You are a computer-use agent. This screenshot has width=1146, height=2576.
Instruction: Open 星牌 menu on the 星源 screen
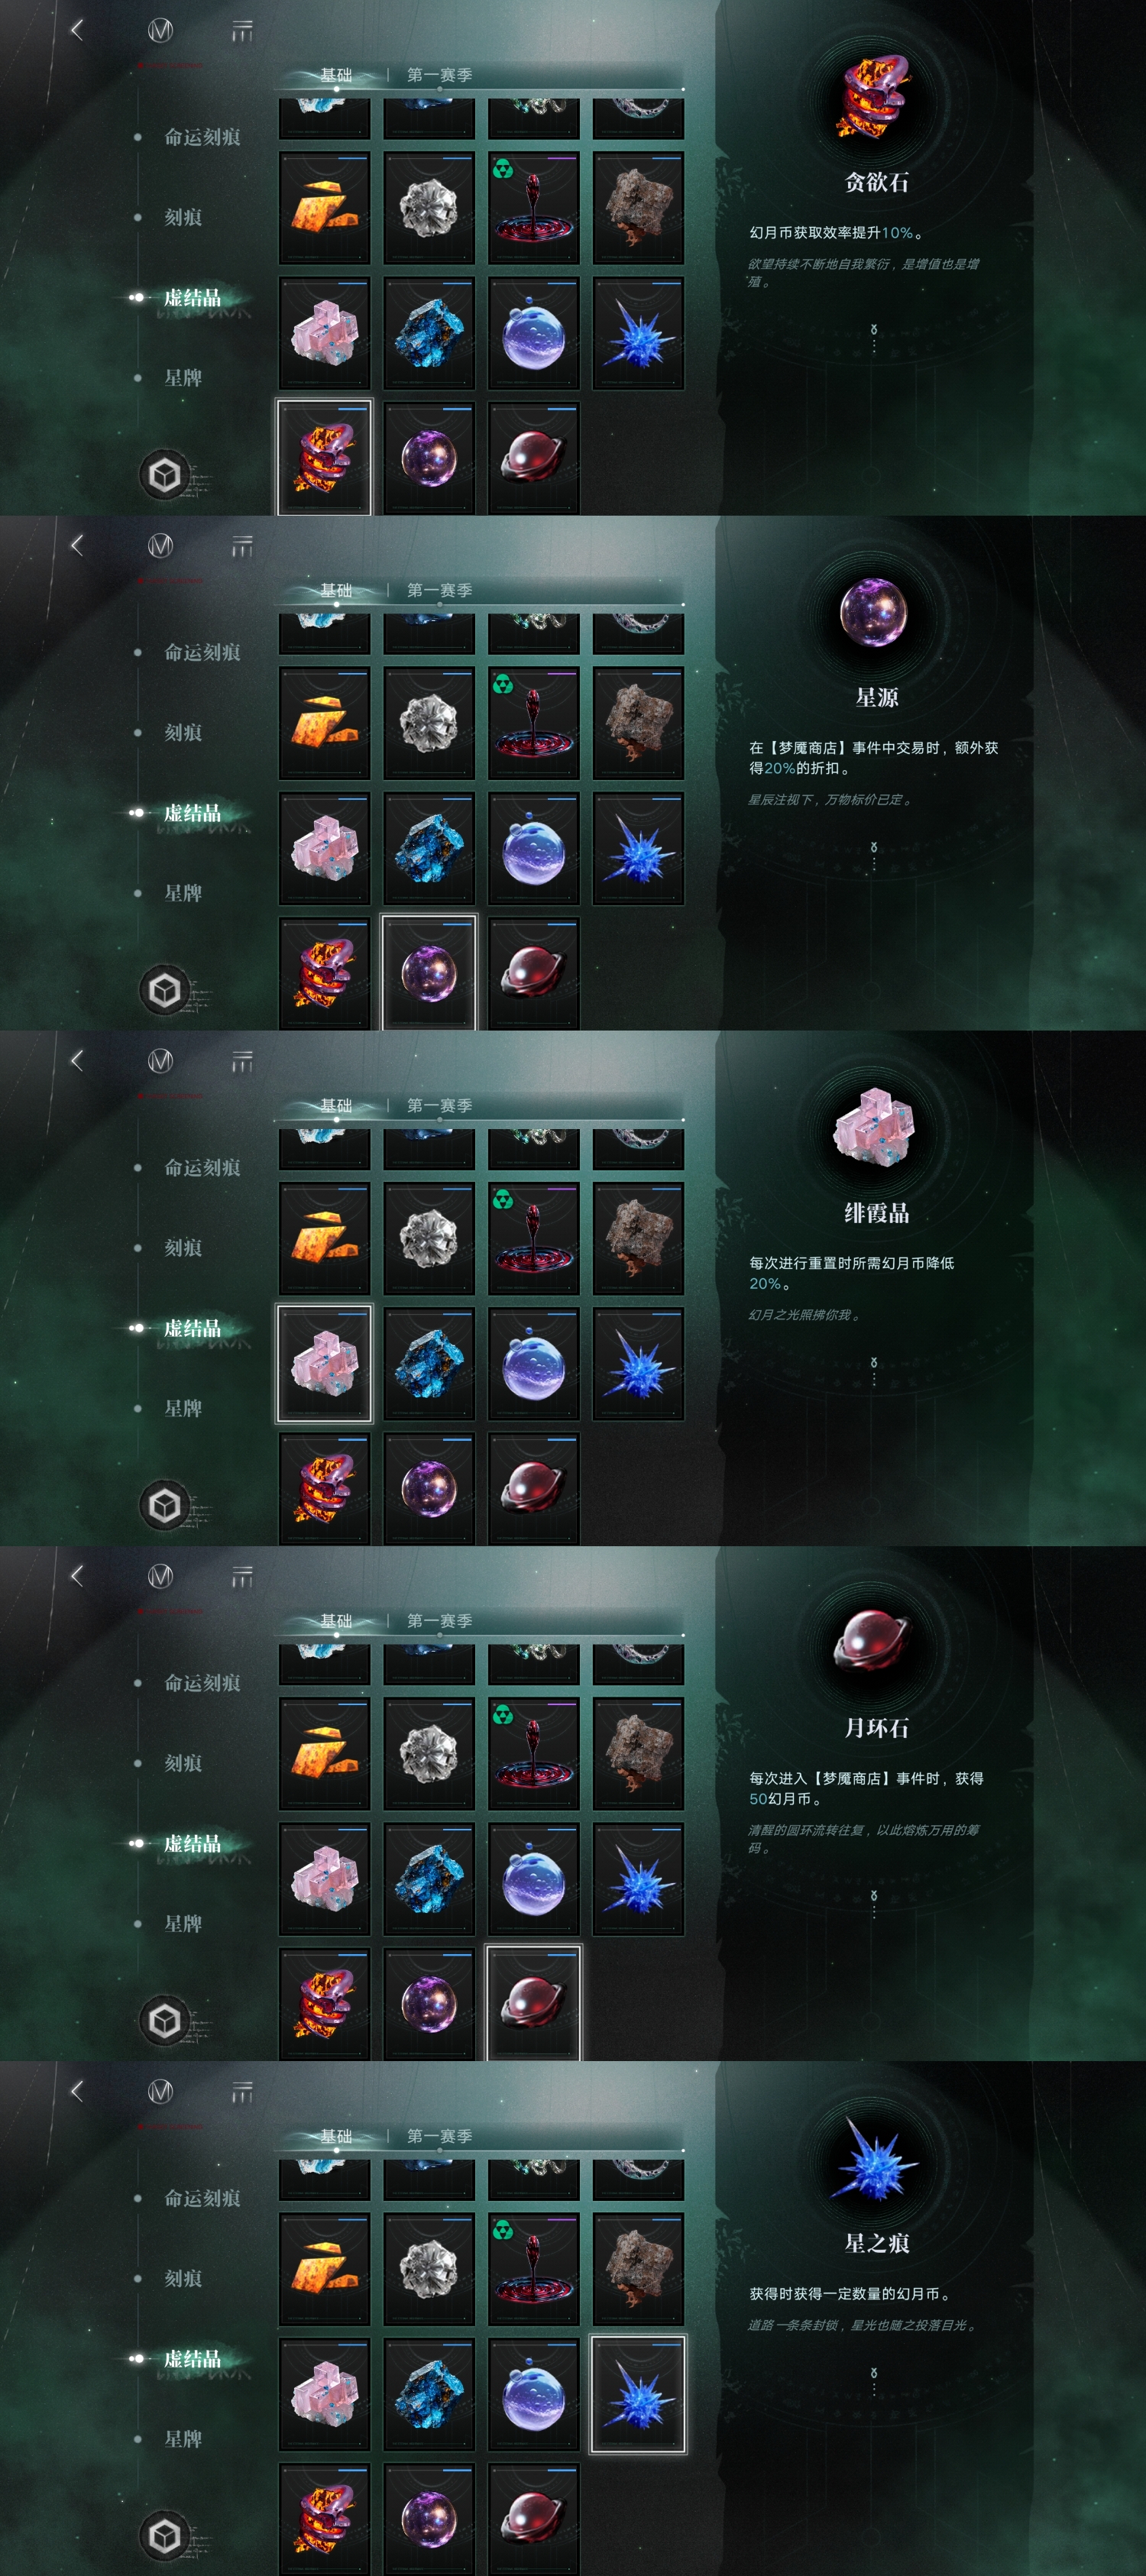(183, 893)
